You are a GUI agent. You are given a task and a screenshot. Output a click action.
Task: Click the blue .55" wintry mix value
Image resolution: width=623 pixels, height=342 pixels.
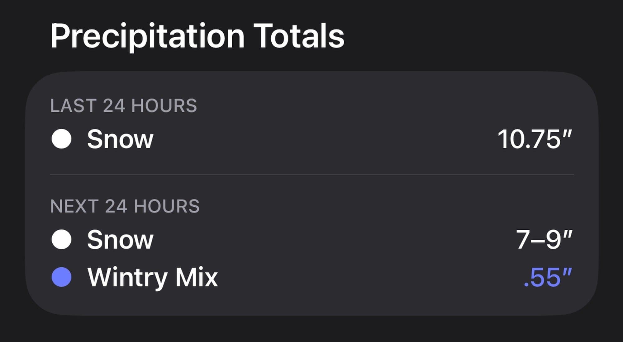(x=548, y=277)
